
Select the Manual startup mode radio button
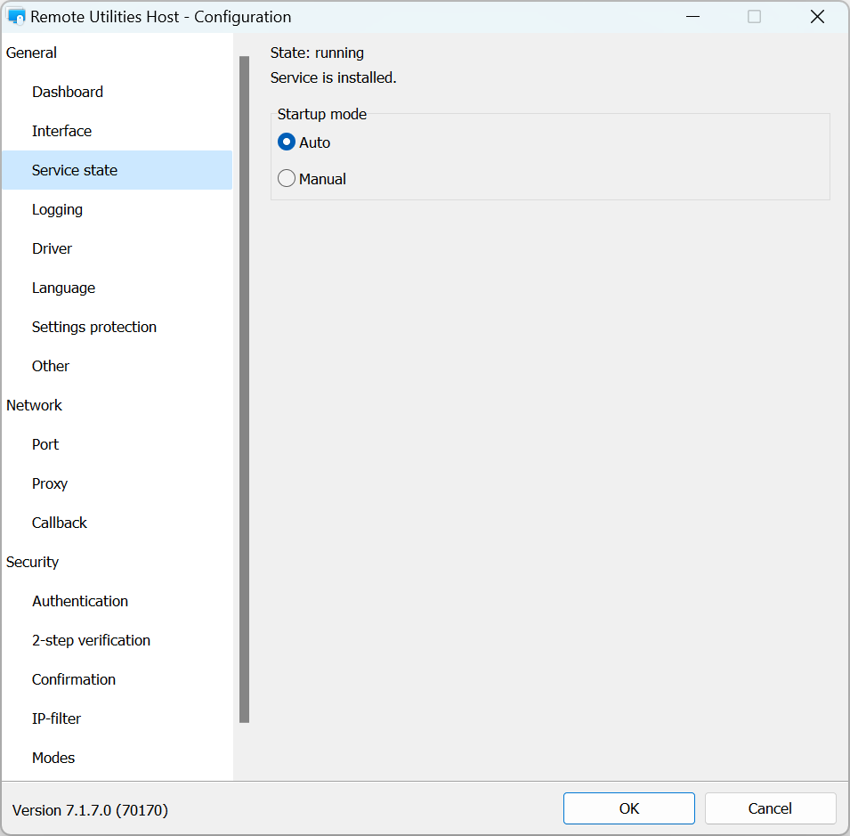pyautogui.click(x=287, y=179)
